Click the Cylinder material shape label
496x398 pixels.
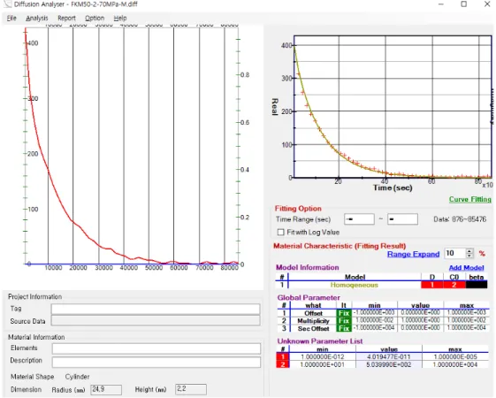coord(77,377)
